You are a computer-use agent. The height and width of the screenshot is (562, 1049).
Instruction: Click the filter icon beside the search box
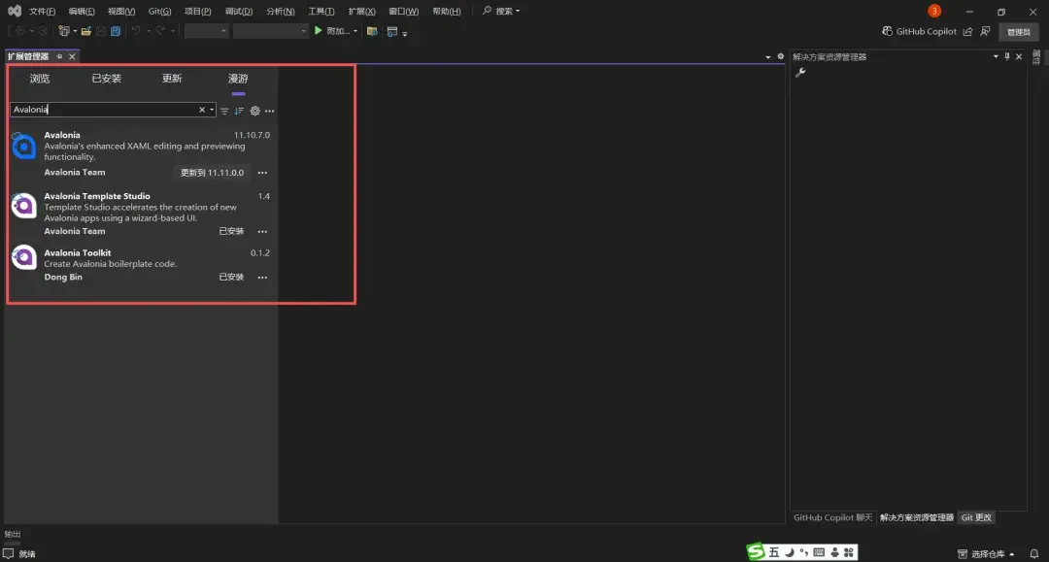tap(223, 110)
